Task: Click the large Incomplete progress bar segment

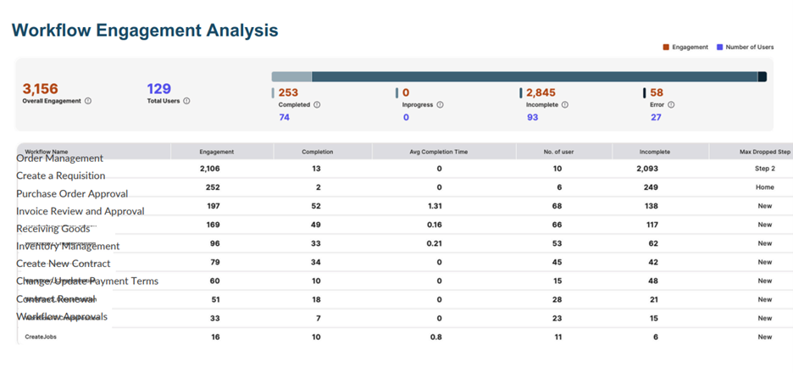Action: pyautogui.click(x=534, y=76)
